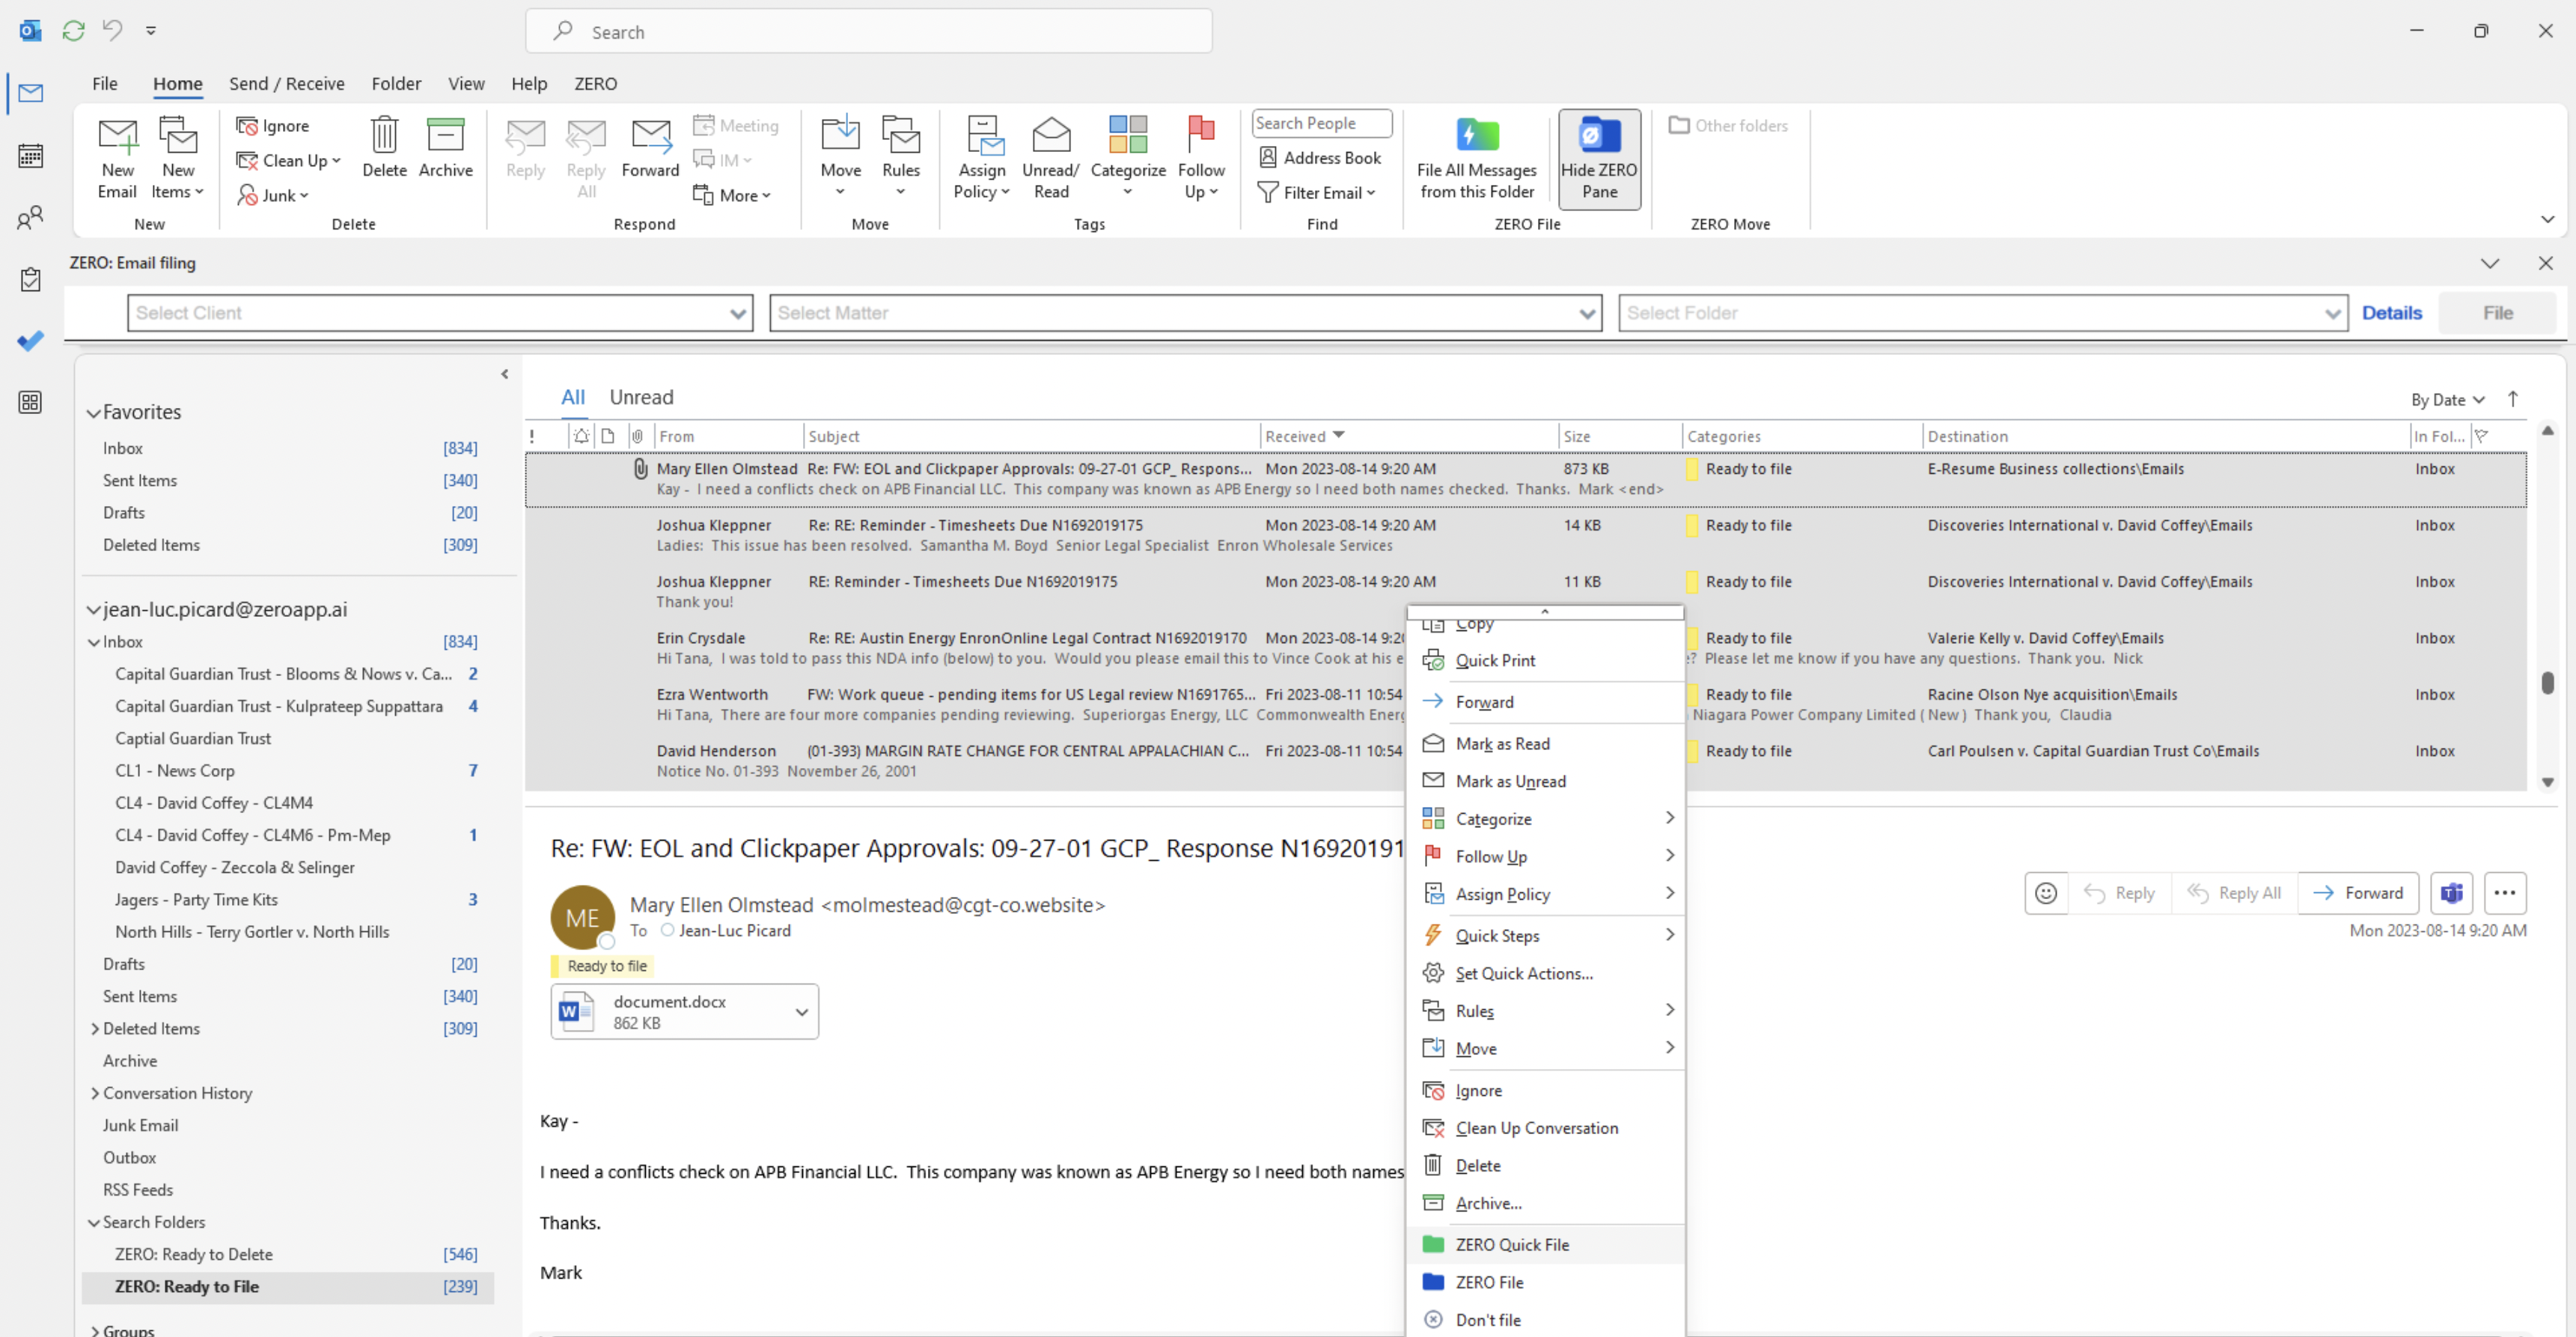Open the More Apps grid icon in sidebar

pos(30,402)
